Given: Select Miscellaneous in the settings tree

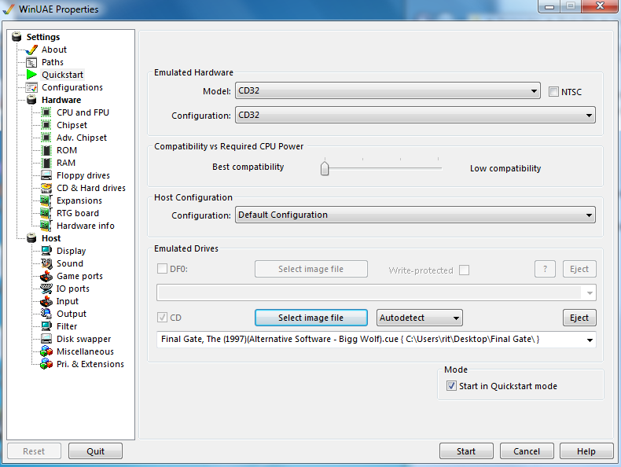Looking at the screenshot, I should tap(85, 351).
